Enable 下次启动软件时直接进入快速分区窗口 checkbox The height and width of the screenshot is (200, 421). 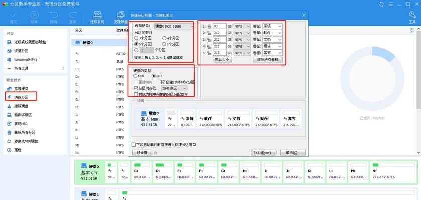134,145
